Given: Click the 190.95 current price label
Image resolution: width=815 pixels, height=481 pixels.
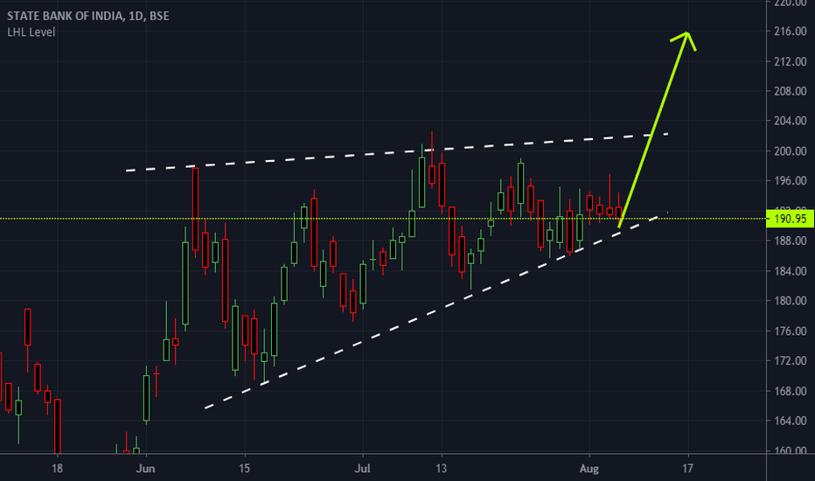Looking at the screenshot, I should [790, 219].
